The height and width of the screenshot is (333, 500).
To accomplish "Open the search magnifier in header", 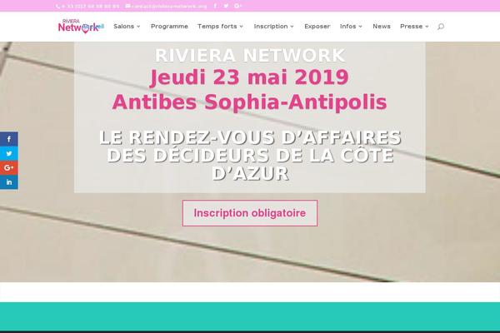I will (440, 27).
